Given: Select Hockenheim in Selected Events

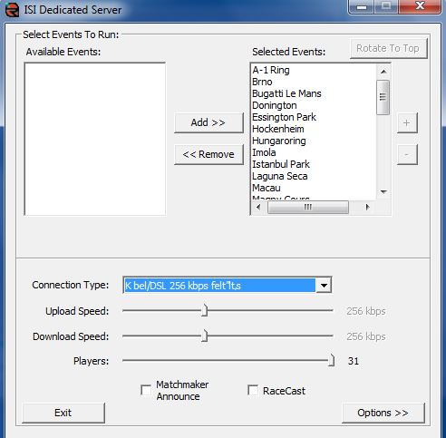Looking at the screenshot, I should [x=278, y=129].
